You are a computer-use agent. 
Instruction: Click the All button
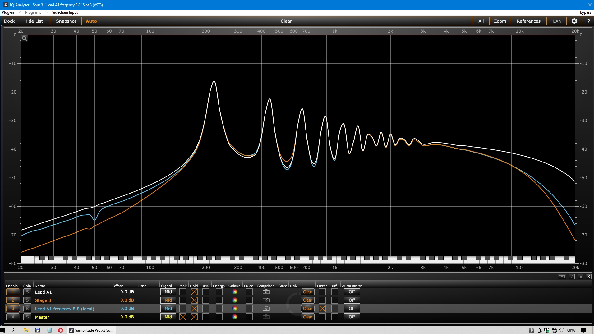pyautogui.click(x=481, y=21)
